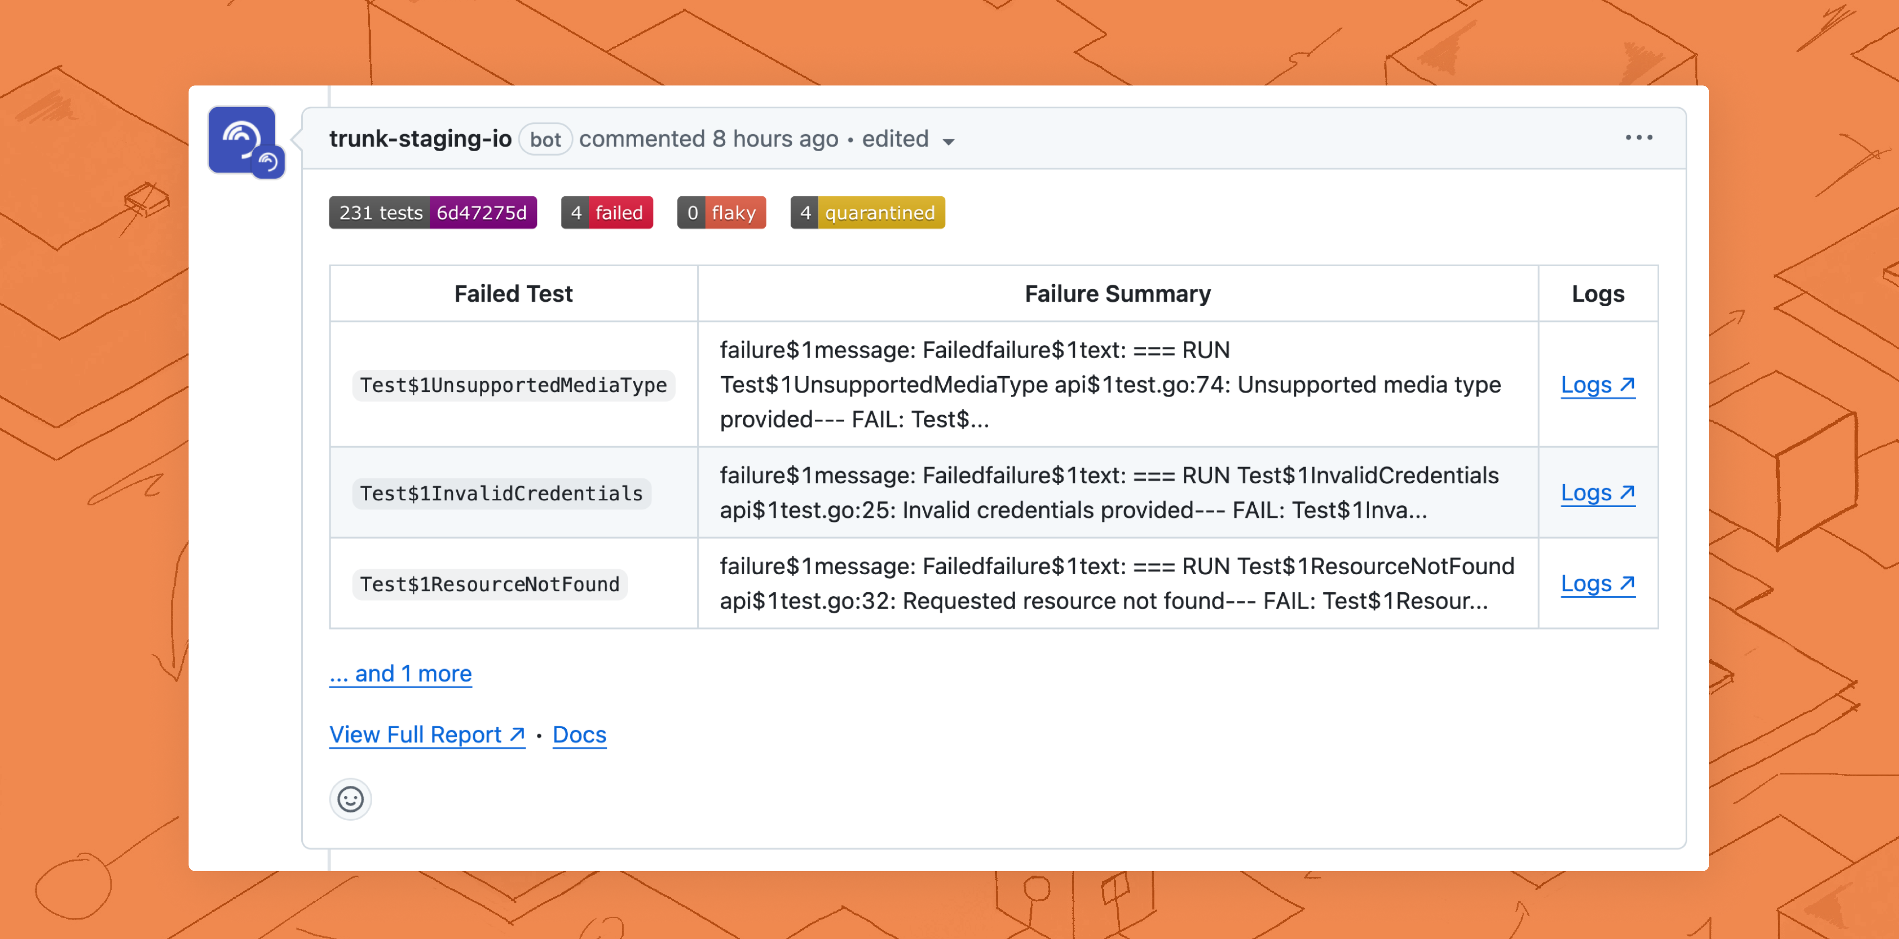The height and width of the screenshot is (939, 1899).
Task: Click the 4 quarantined badge
Action: (x=867, y=212)
